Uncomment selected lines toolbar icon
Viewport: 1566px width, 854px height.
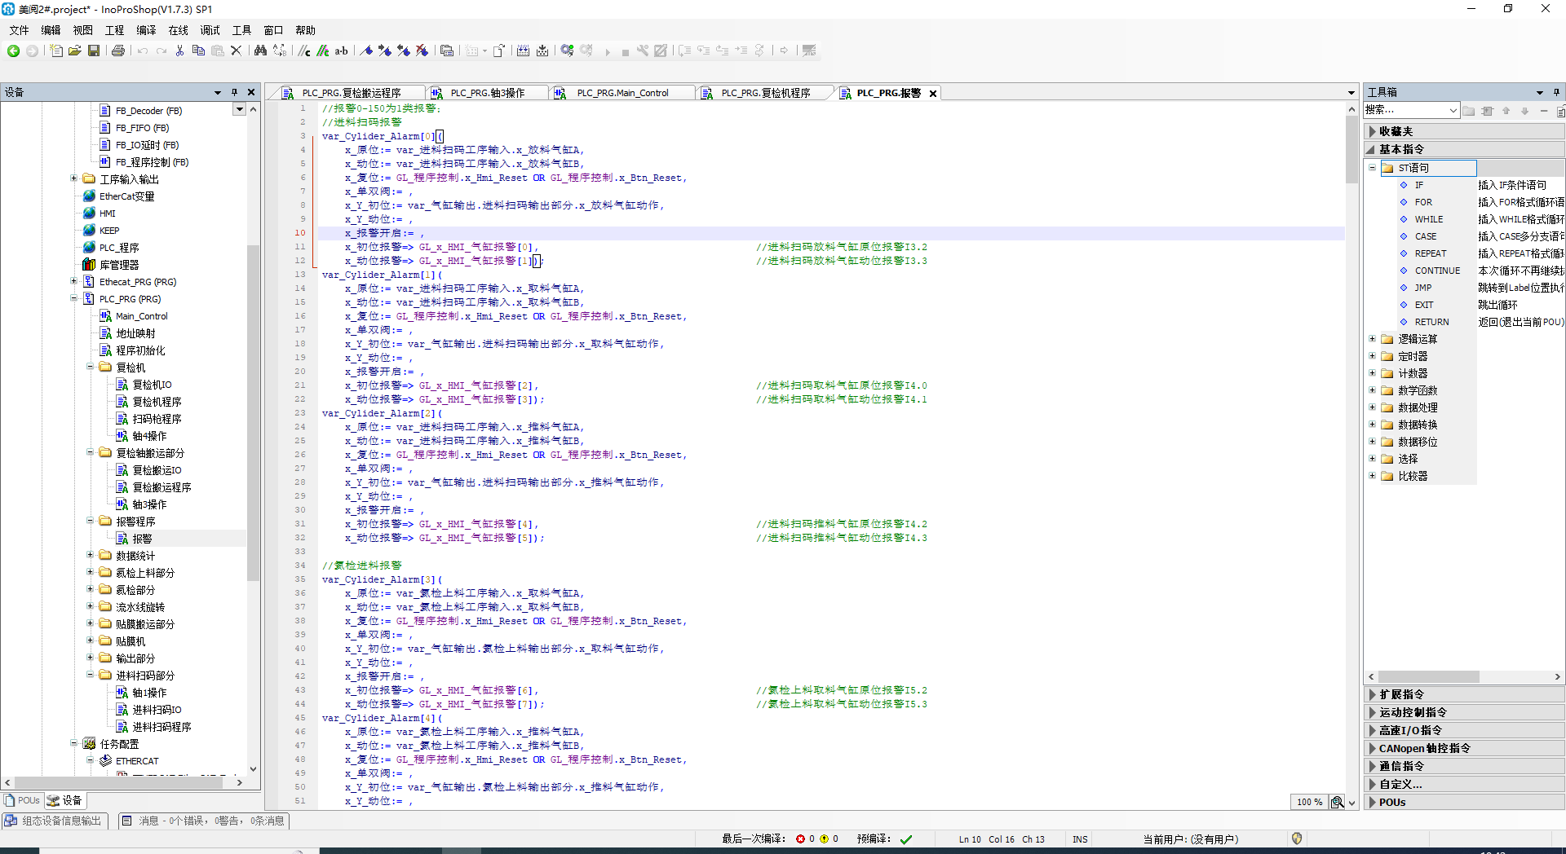[323, 51]
